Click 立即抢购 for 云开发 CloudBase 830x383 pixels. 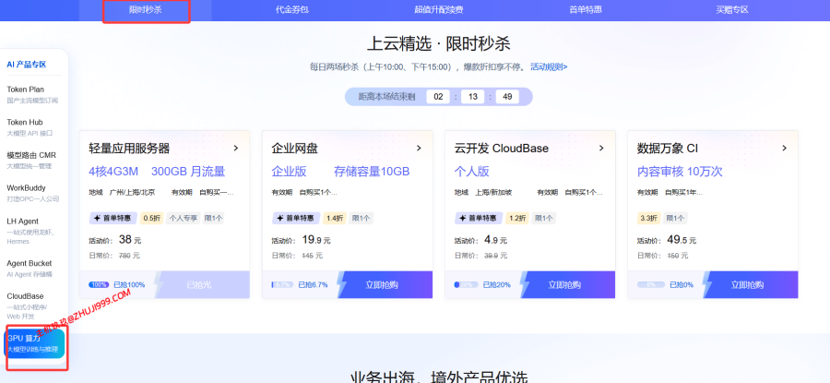coord(567,285)
